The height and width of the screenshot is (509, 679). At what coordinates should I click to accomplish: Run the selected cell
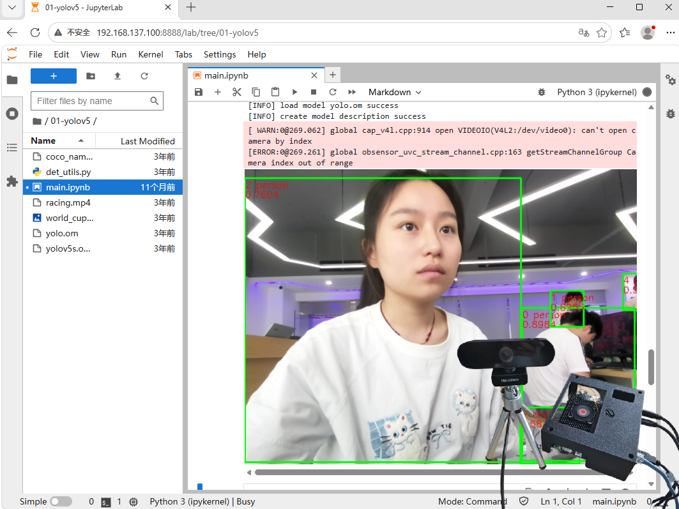tap(294, 92)
